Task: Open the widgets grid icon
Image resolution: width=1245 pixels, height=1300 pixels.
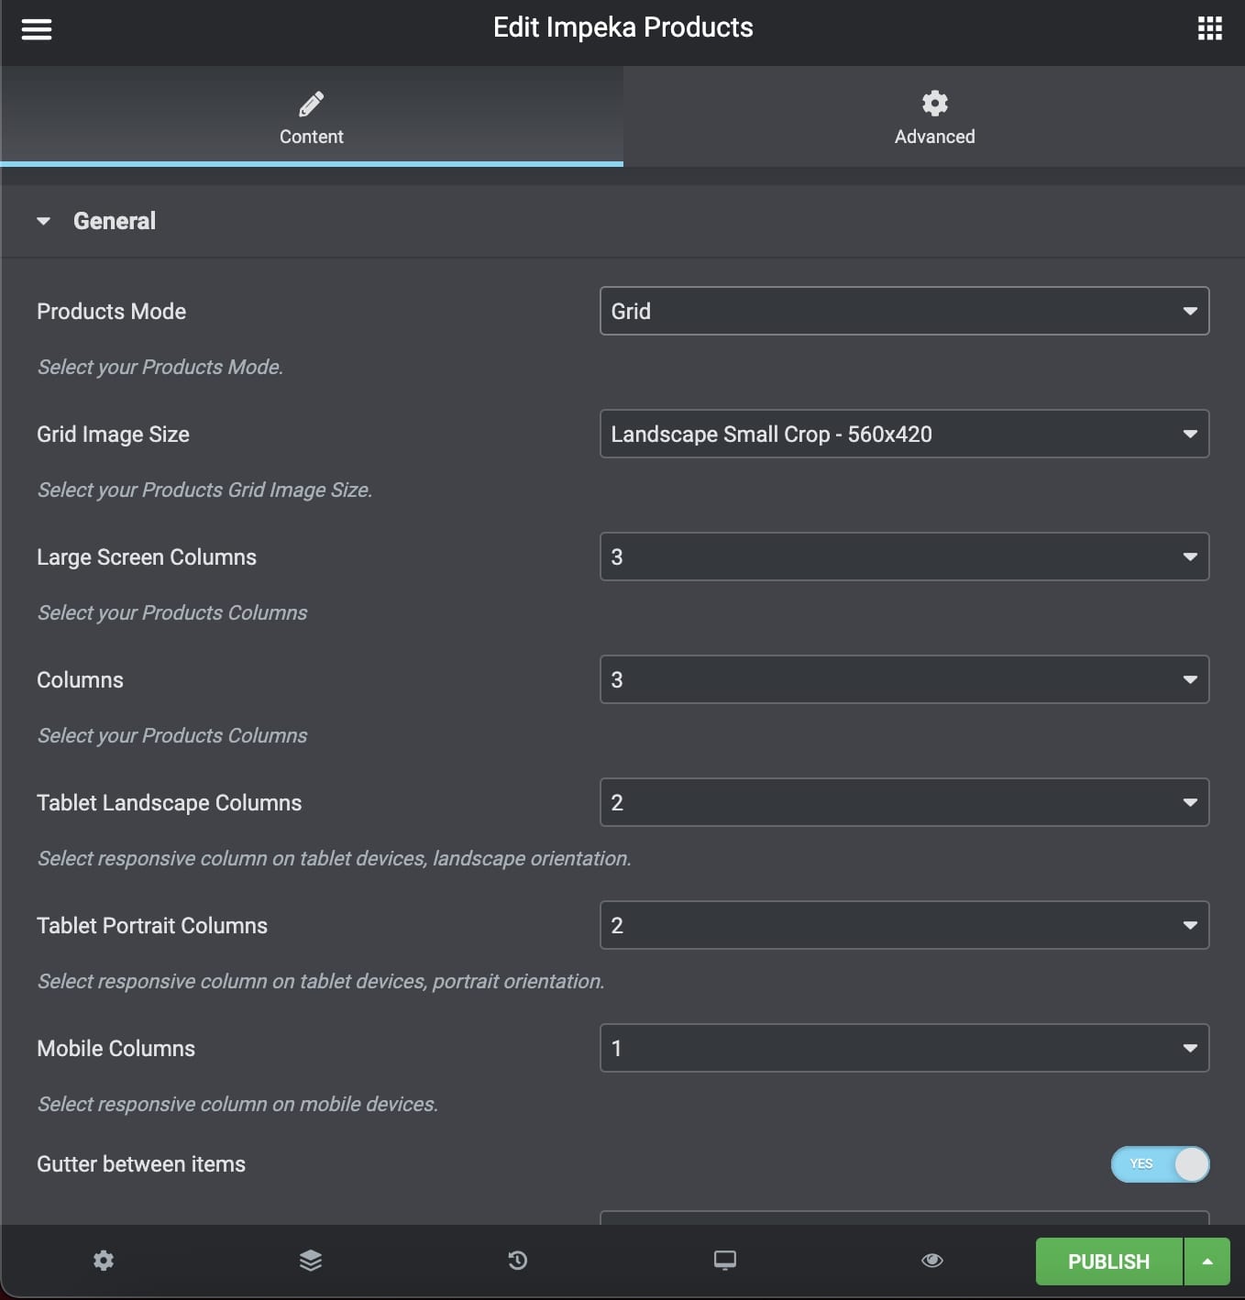Action: (1209, 29)
